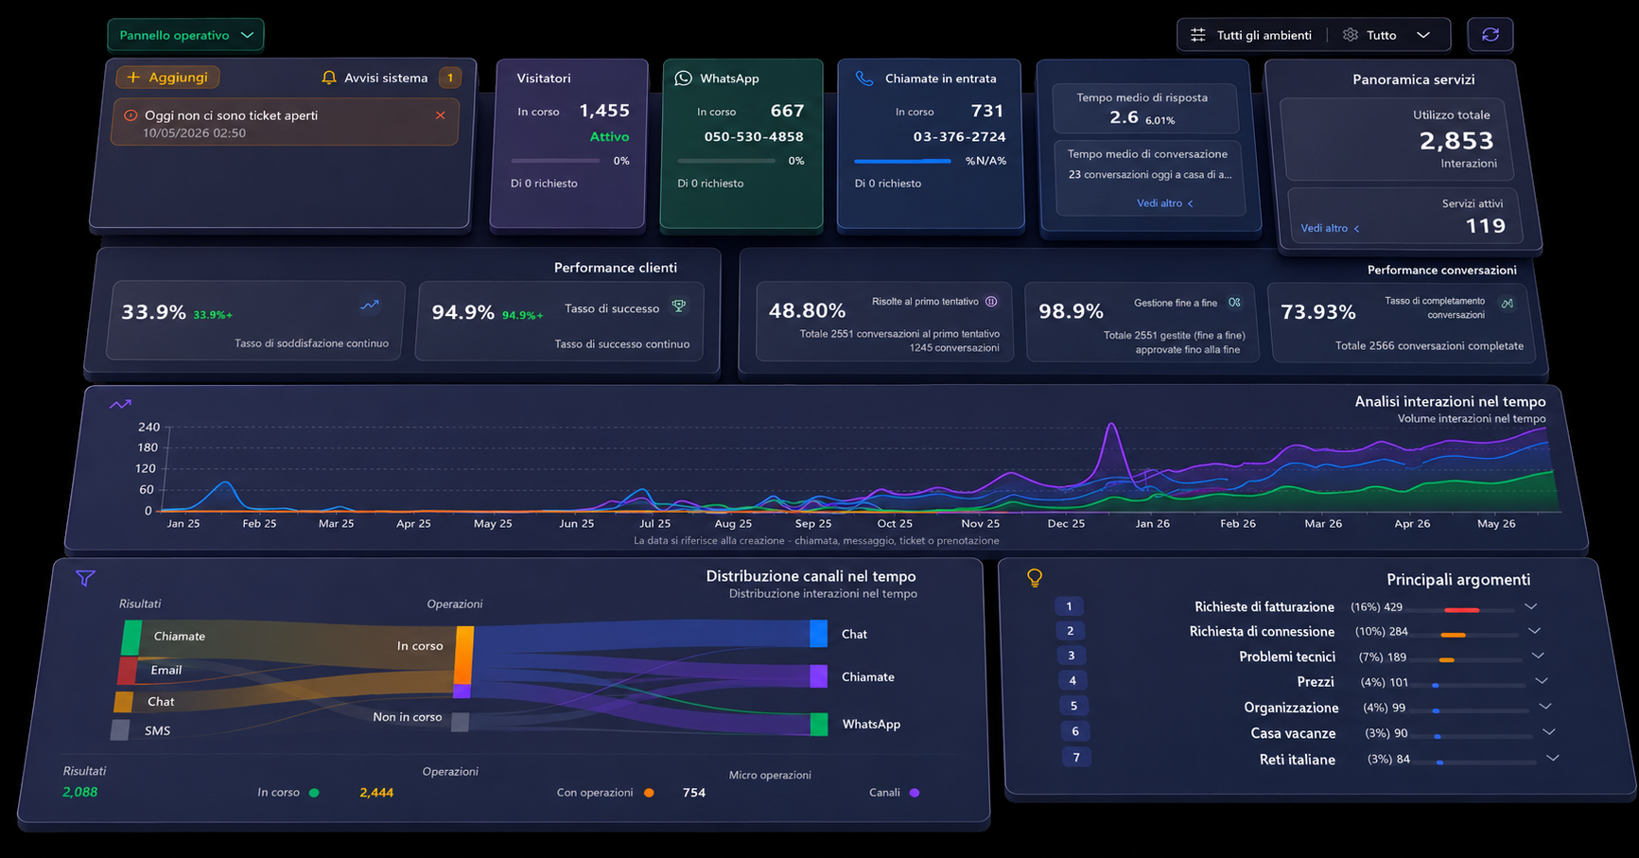Image resolution: width=1639 pixels, height=858 pixels.
Task: Refresh the dashboard with the reload button
Action: point(1490,35)
